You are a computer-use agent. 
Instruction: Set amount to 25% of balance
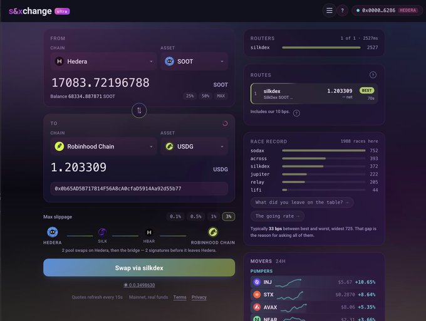click(190, 96)
